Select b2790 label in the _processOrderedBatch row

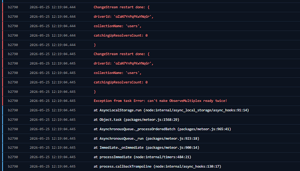[13, 129]
